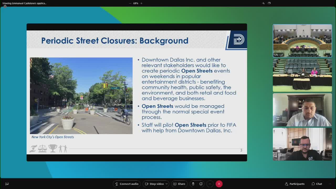Stop the video camera
The image size is (336, 189).
154,184
